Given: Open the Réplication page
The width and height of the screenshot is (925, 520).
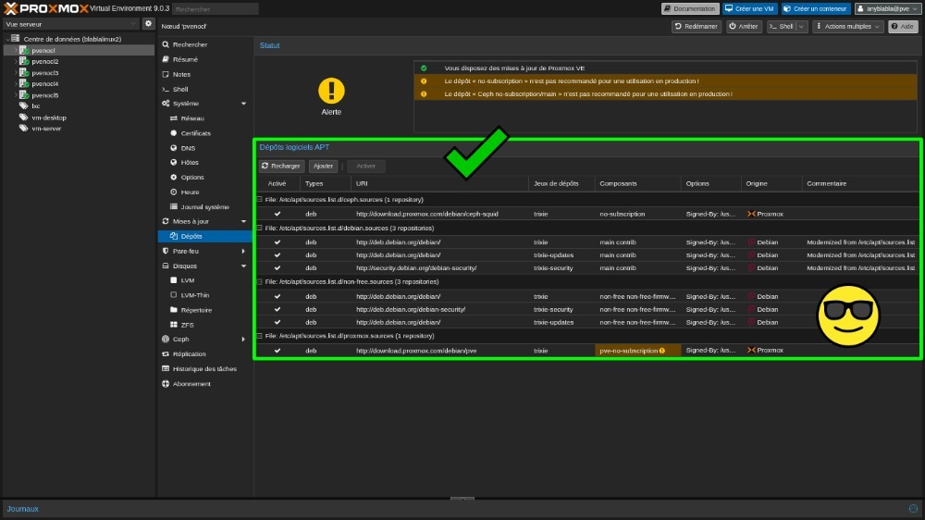Looking at the screenshot, I should pos(189,354).
